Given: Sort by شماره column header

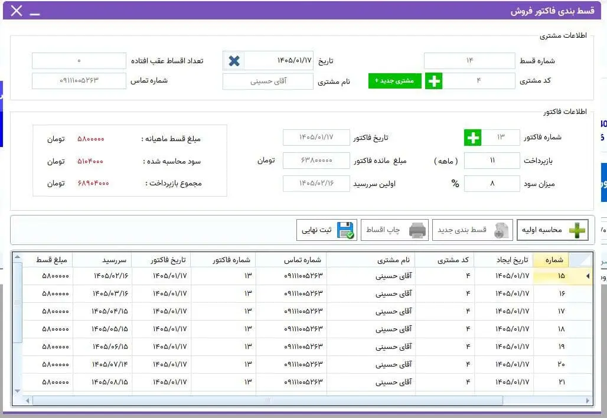Looking at the screenshot, I should [551, 260].
